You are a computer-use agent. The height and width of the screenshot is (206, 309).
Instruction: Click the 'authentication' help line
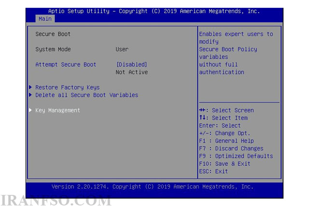(222, 72)
